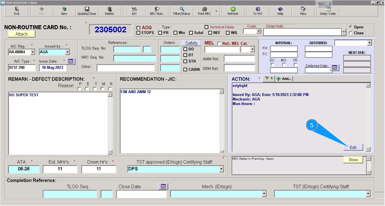385x206 pixels.
Task: Click the To WO toolbar icon
Action: click(258, 9)
